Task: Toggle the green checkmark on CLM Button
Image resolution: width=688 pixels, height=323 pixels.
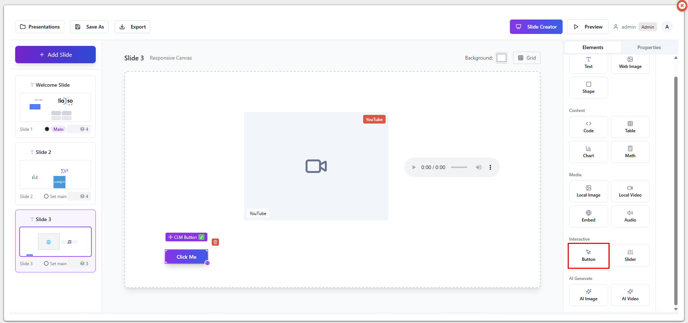Action: pyautogui.click(x=202, y=237)
